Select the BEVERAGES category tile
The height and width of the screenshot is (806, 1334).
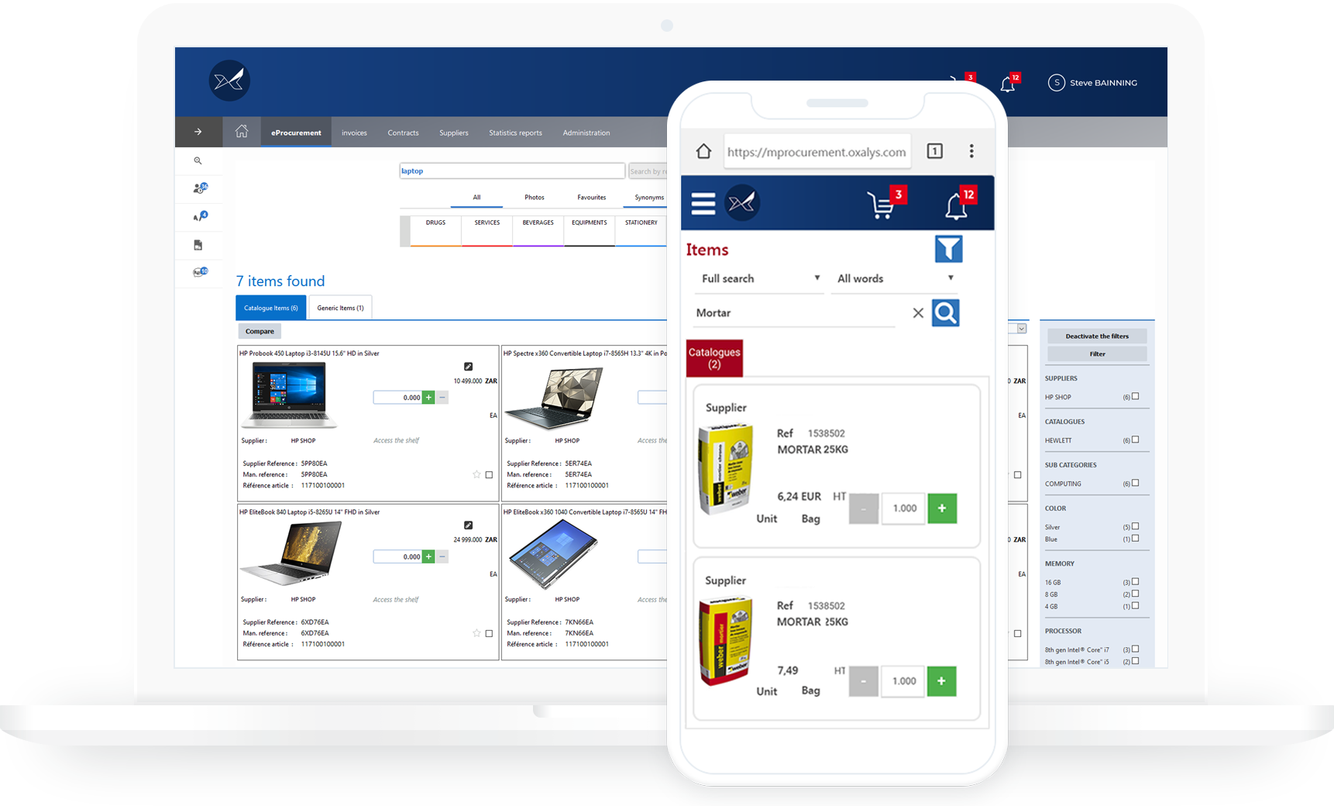click(538, 231)
